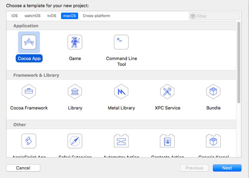Select the Cocoa Framework toolbox icon

(29, 91)
